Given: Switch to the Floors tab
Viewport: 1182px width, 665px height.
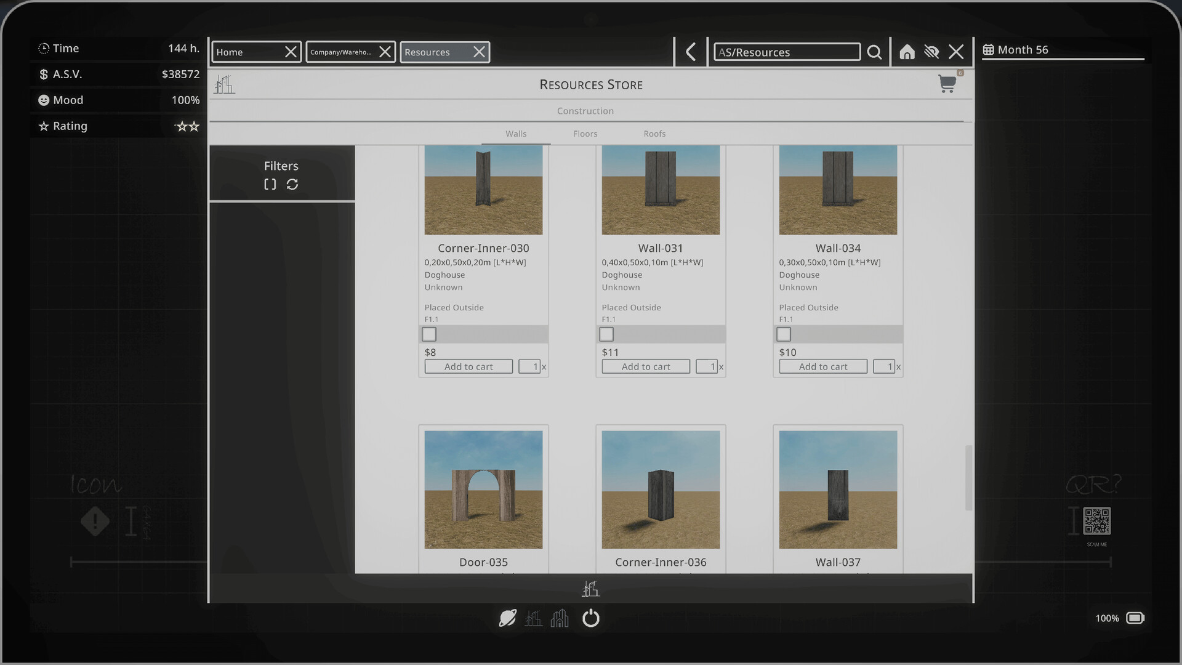Looking at the screenshot, I should click(585, 134).
